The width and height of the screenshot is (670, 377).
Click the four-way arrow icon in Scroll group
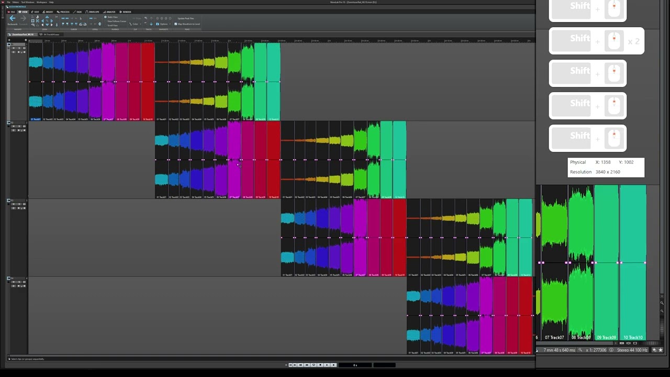[99, 24]
